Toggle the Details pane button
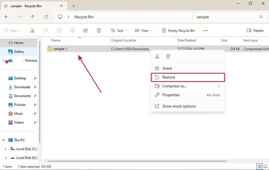The width and height of the screenshot is (269, 170). pyautogui.click(x=255, y=31)
